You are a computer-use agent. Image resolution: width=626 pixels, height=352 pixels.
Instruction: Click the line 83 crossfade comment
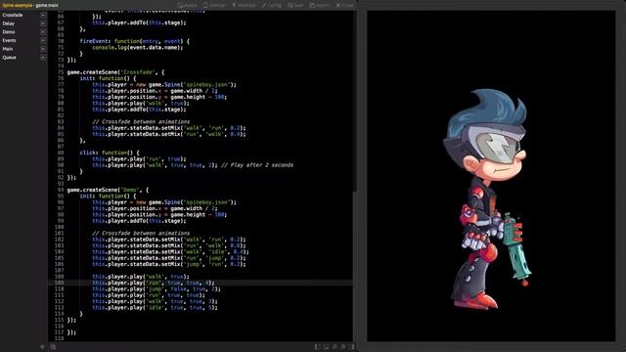point(141,121)
